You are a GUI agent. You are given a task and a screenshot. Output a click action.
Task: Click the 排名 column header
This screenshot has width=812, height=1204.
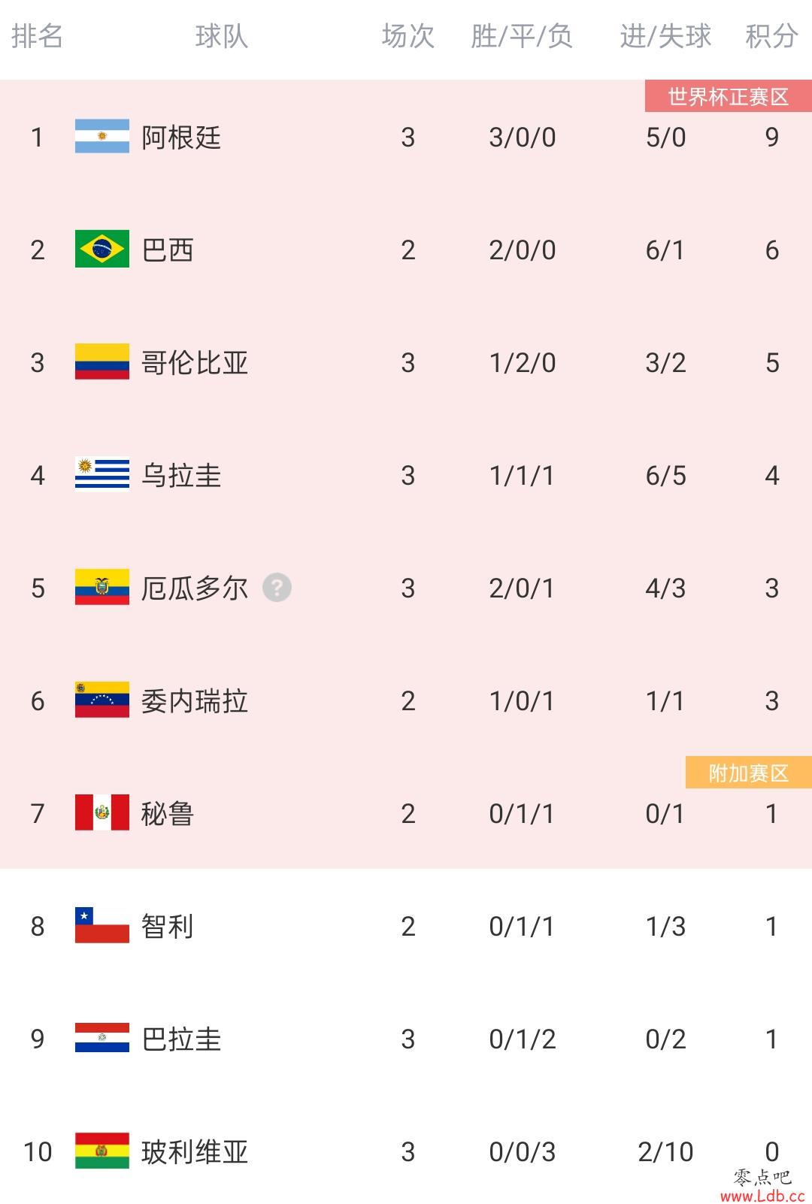click(x=37, y=36)
